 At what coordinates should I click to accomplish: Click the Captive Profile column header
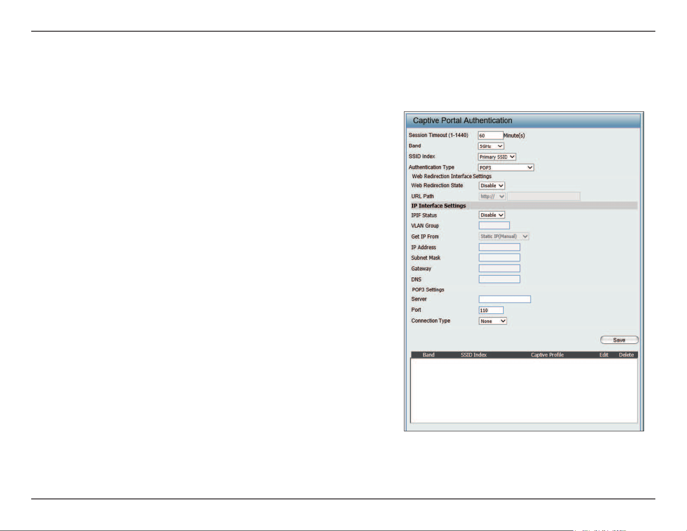(x=547, y=355)
